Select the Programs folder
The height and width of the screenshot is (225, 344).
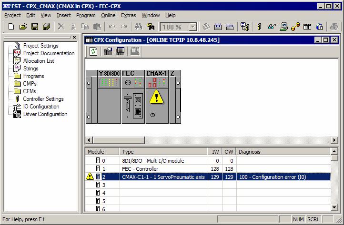[33, 76]
